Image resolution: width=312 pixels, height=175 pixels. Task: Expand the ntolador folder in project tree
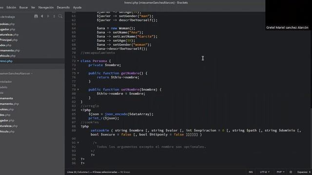click(x=6, y=82)
